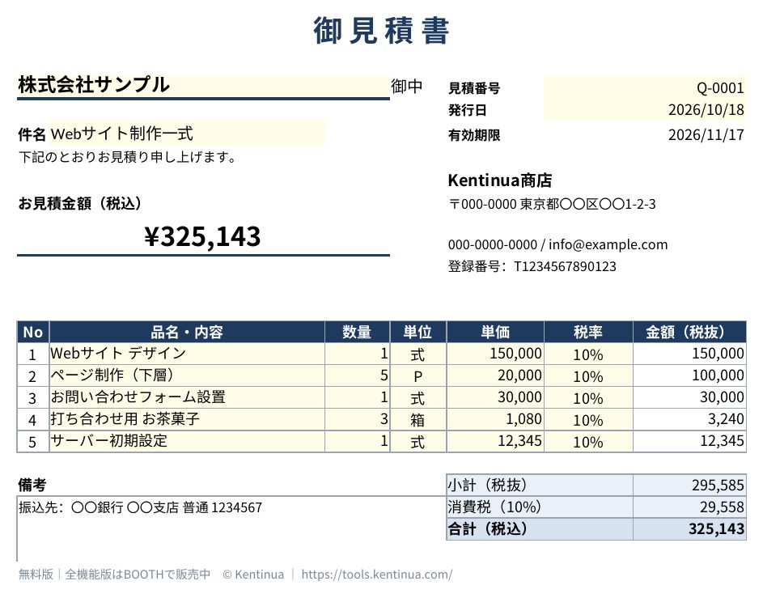The width and height of the screenshot is (763, 598).
Task: Click the issue date 2026/10/18
Action: click(644, 109)
